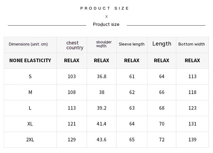The height and width of the screenshot is (153, 213).
Task: Click the M size row label
Action: (30, 92)
